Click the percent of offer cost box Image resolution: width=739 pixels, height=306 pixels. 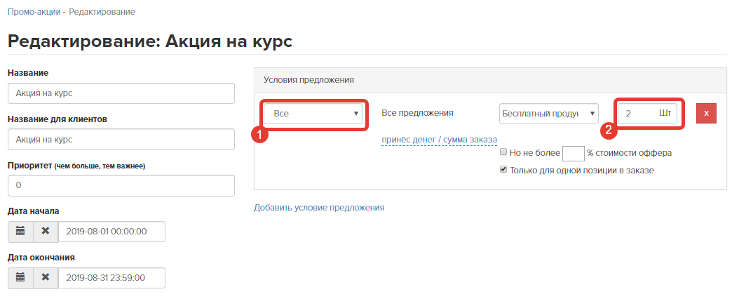pos(573,153)
